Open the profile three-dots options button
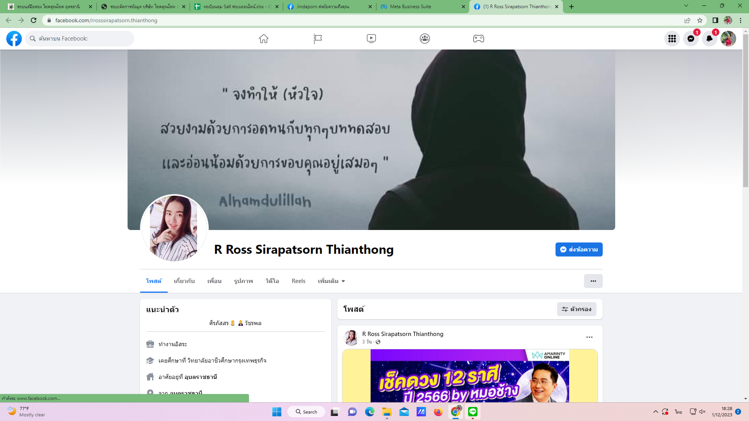The height and width of the screenshot is (421, 749). [x=593, y=281]
